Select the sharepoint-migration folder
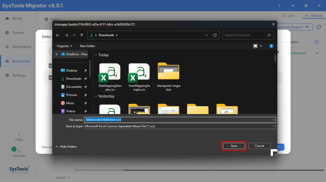Viewport: 326px width, 182px height. pos(168,77)
